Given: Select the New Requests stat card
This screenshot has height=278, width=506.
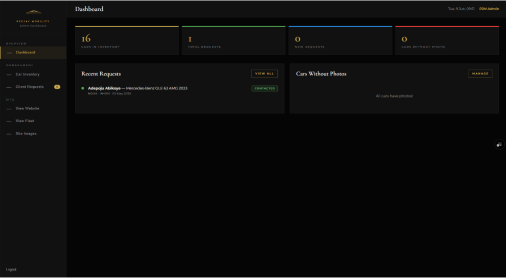Looking at the screenshot, I should [x=340, y=40].
